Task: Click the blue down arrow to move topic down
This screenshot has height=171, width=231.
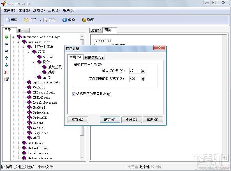Action: [6, 65]
